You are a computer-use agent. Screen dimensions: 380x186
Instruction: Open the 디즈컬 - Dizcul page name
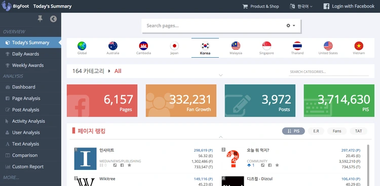pos(259,179)
